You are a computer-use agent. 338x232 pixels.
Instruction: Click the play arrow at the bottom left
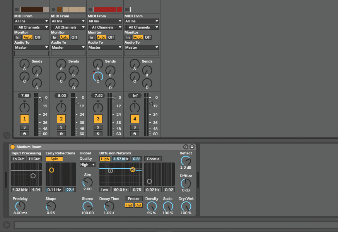tap(7, 225)
